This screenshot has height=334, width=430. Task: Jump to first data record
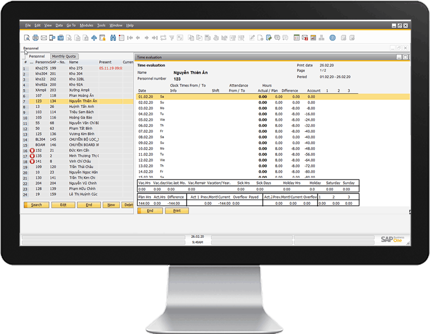click(x=130, y=38)
